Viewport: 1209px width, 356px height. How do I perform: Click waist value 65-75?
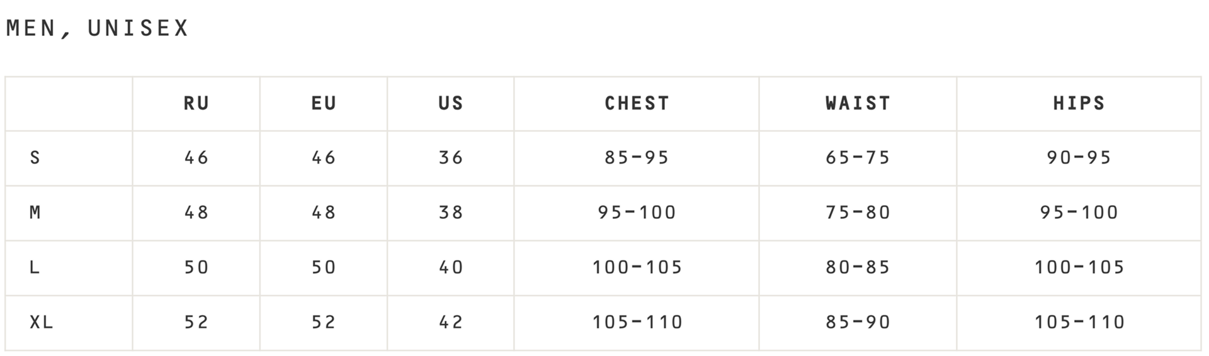(x=858, y=157)
